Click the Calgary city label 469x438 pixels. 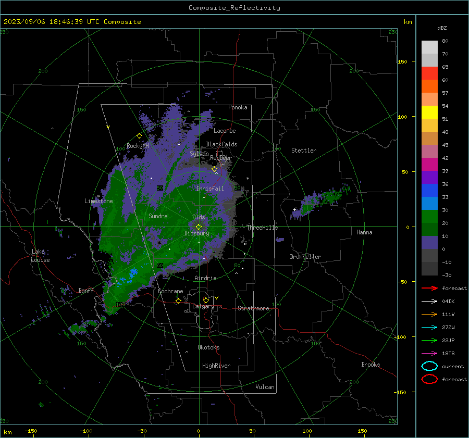(203, 306)
